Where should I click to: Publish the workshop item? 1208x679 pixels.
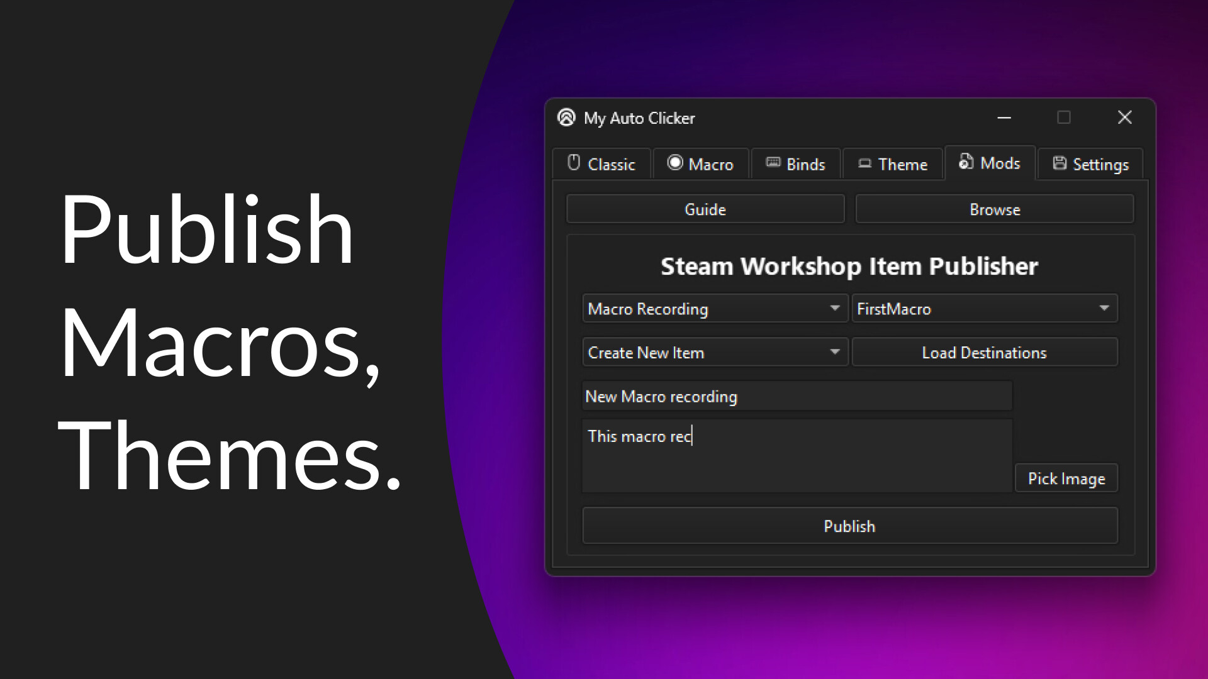(849, 526)
